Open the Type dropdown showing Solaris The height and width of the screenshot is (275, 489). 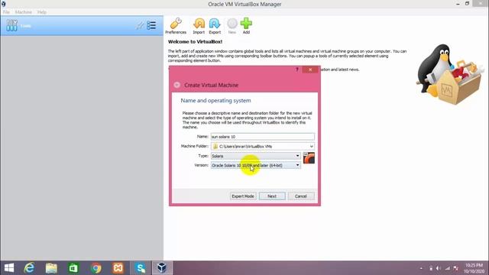[x=256, y=156]
